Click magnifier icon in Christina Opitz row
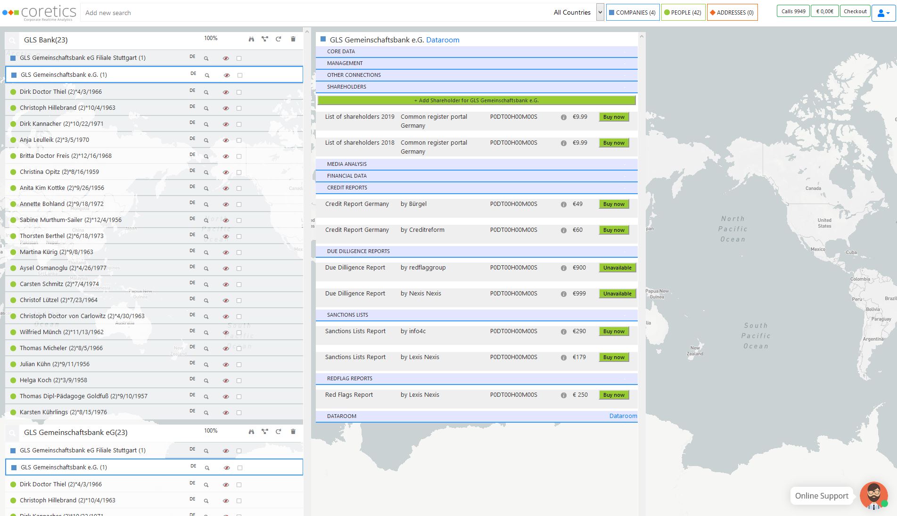897x516 pixels. tap(206, 172)
